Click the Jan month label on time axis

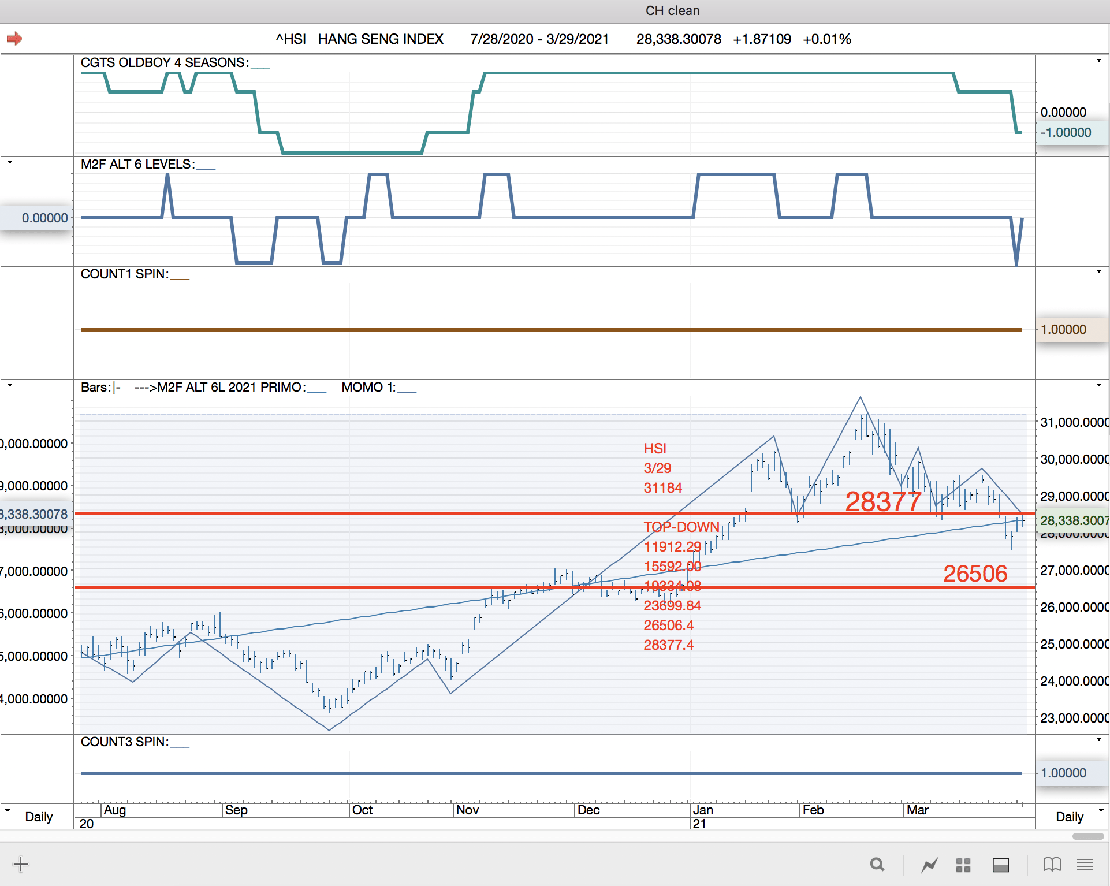coord(703,810)
